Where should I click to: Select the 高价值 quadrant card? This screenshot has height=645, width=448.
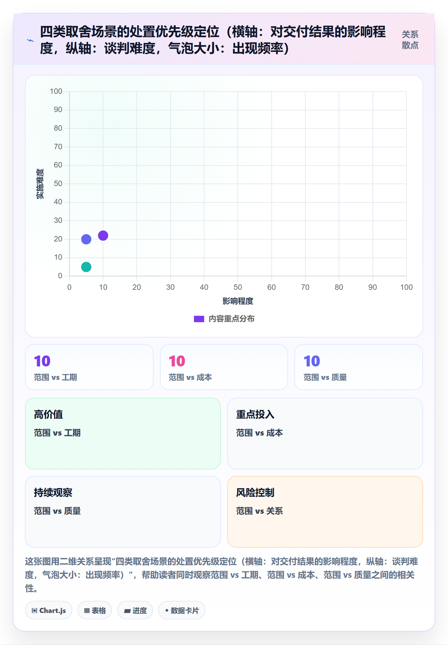[x=123, y=434]
